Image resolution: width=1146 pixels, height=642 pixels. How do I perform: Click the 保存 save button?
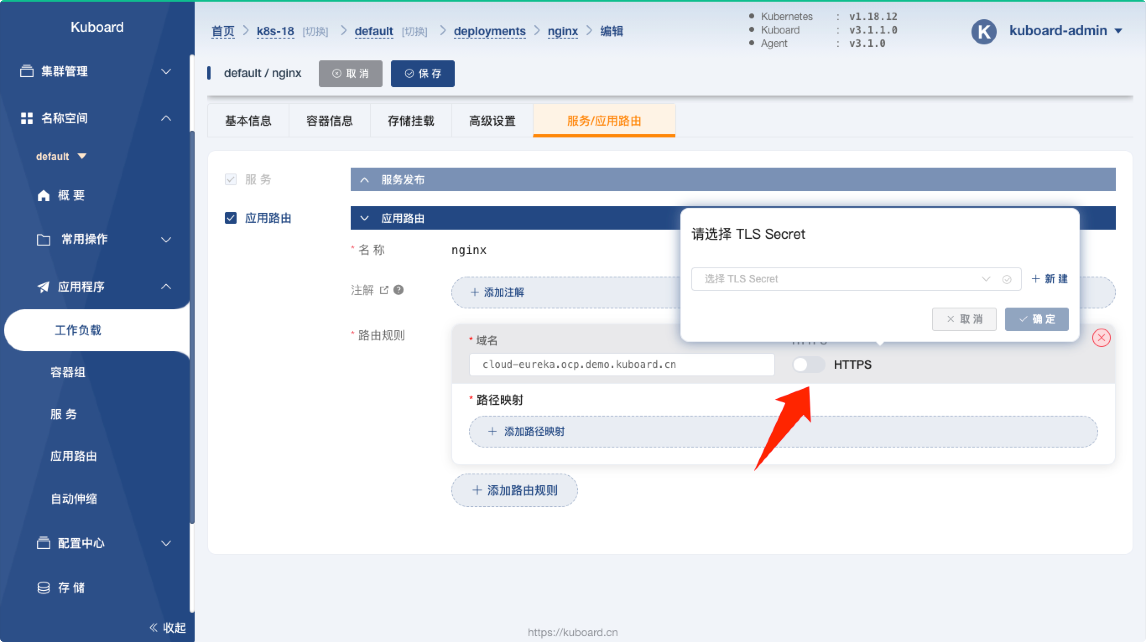click(422, 74)
